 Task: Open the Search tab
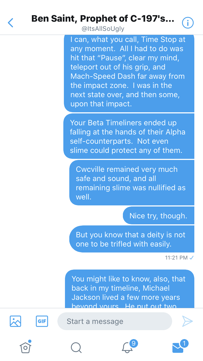[76, 347]
